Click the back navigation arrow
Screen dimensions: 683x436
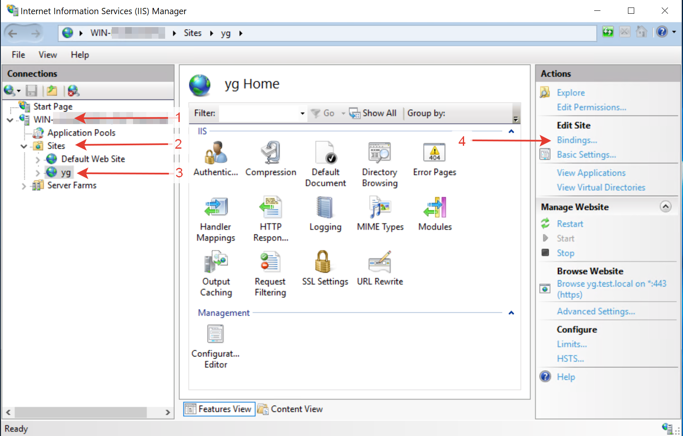(13, 33)
